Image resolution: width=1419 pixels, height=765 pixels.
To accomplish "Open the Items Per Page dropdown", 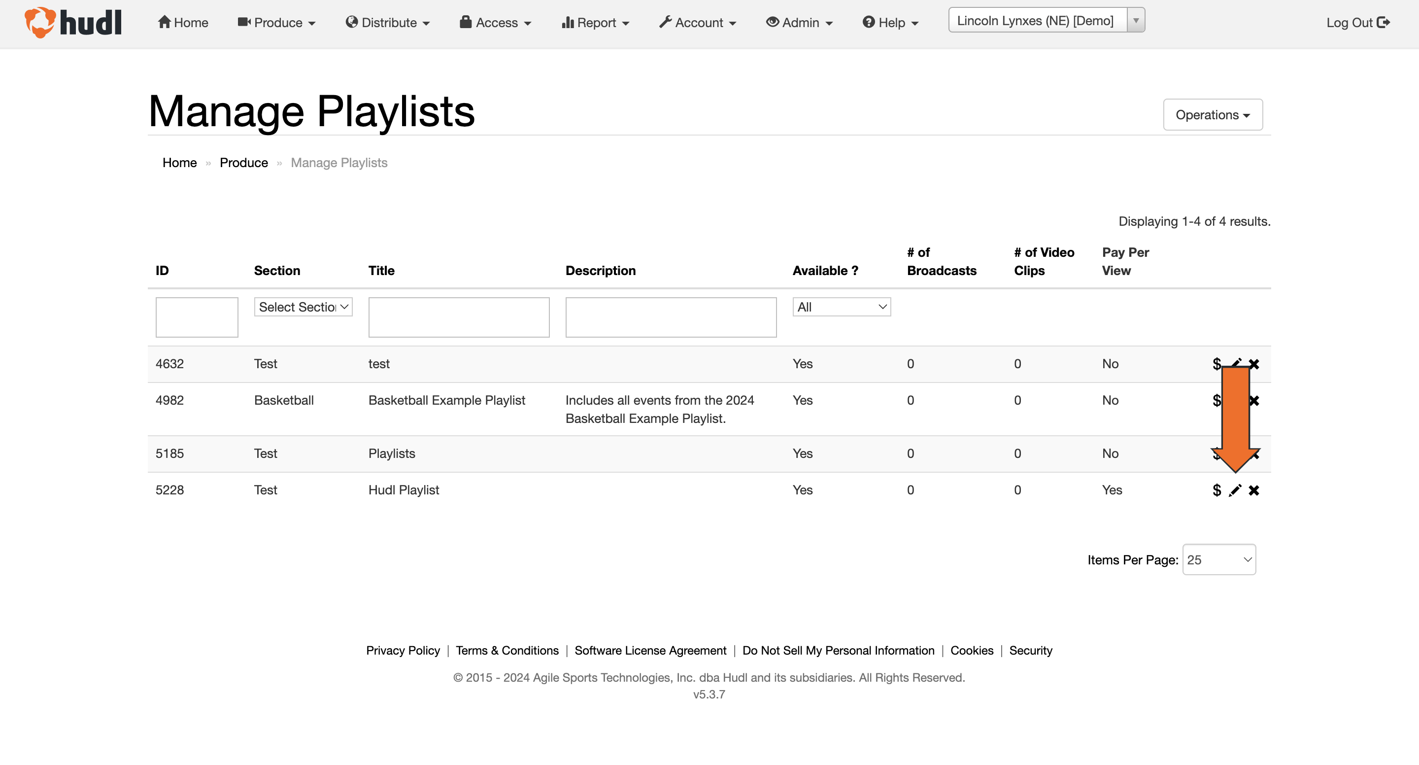I will [1219, 559].
